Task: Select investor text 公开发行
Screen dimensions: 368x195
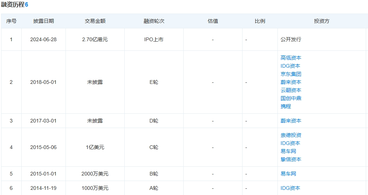Action: coord(291,39)
